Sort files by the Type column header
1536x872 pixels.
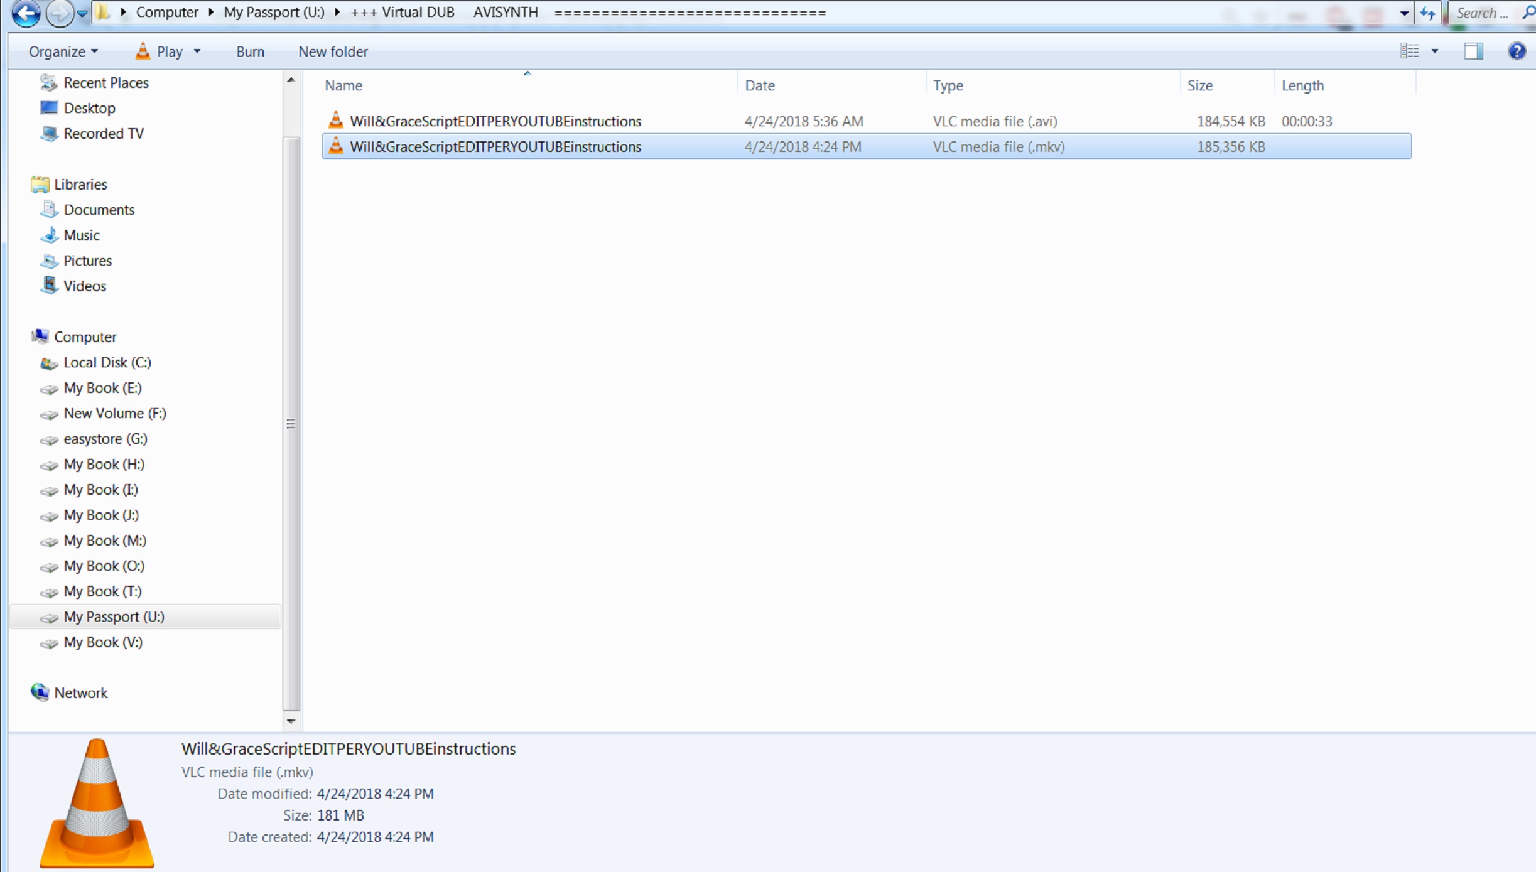click(x=948, y=85)
